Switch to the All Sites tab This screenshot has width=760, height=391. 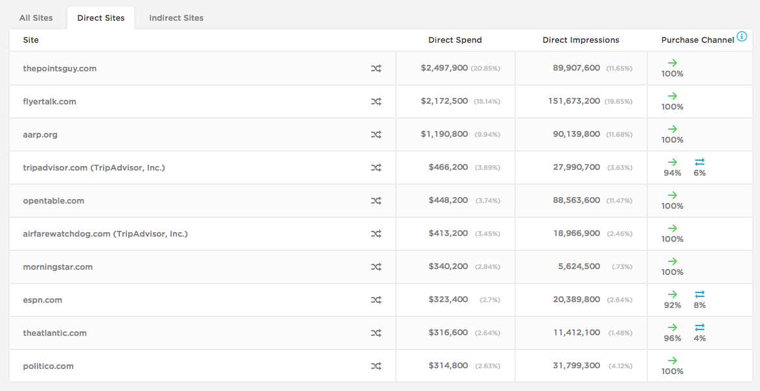pos(36,18)
